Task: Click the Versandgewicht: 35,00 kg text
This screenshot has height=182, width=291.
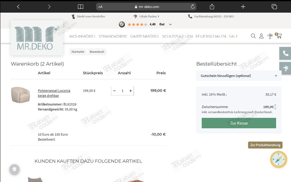Action: pos(58,109)
